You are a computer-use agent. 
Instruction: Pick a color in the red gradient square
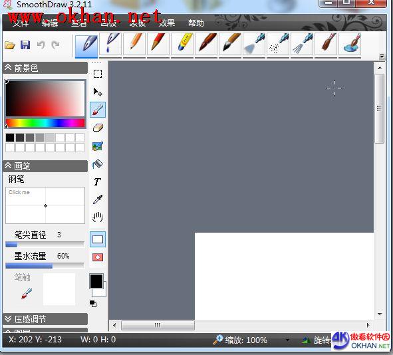pos(45,98)
